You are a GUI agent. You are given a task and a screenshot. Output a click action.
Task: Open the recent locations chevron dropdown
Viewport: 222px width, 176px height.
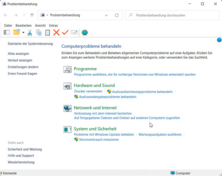click(24, 15)
